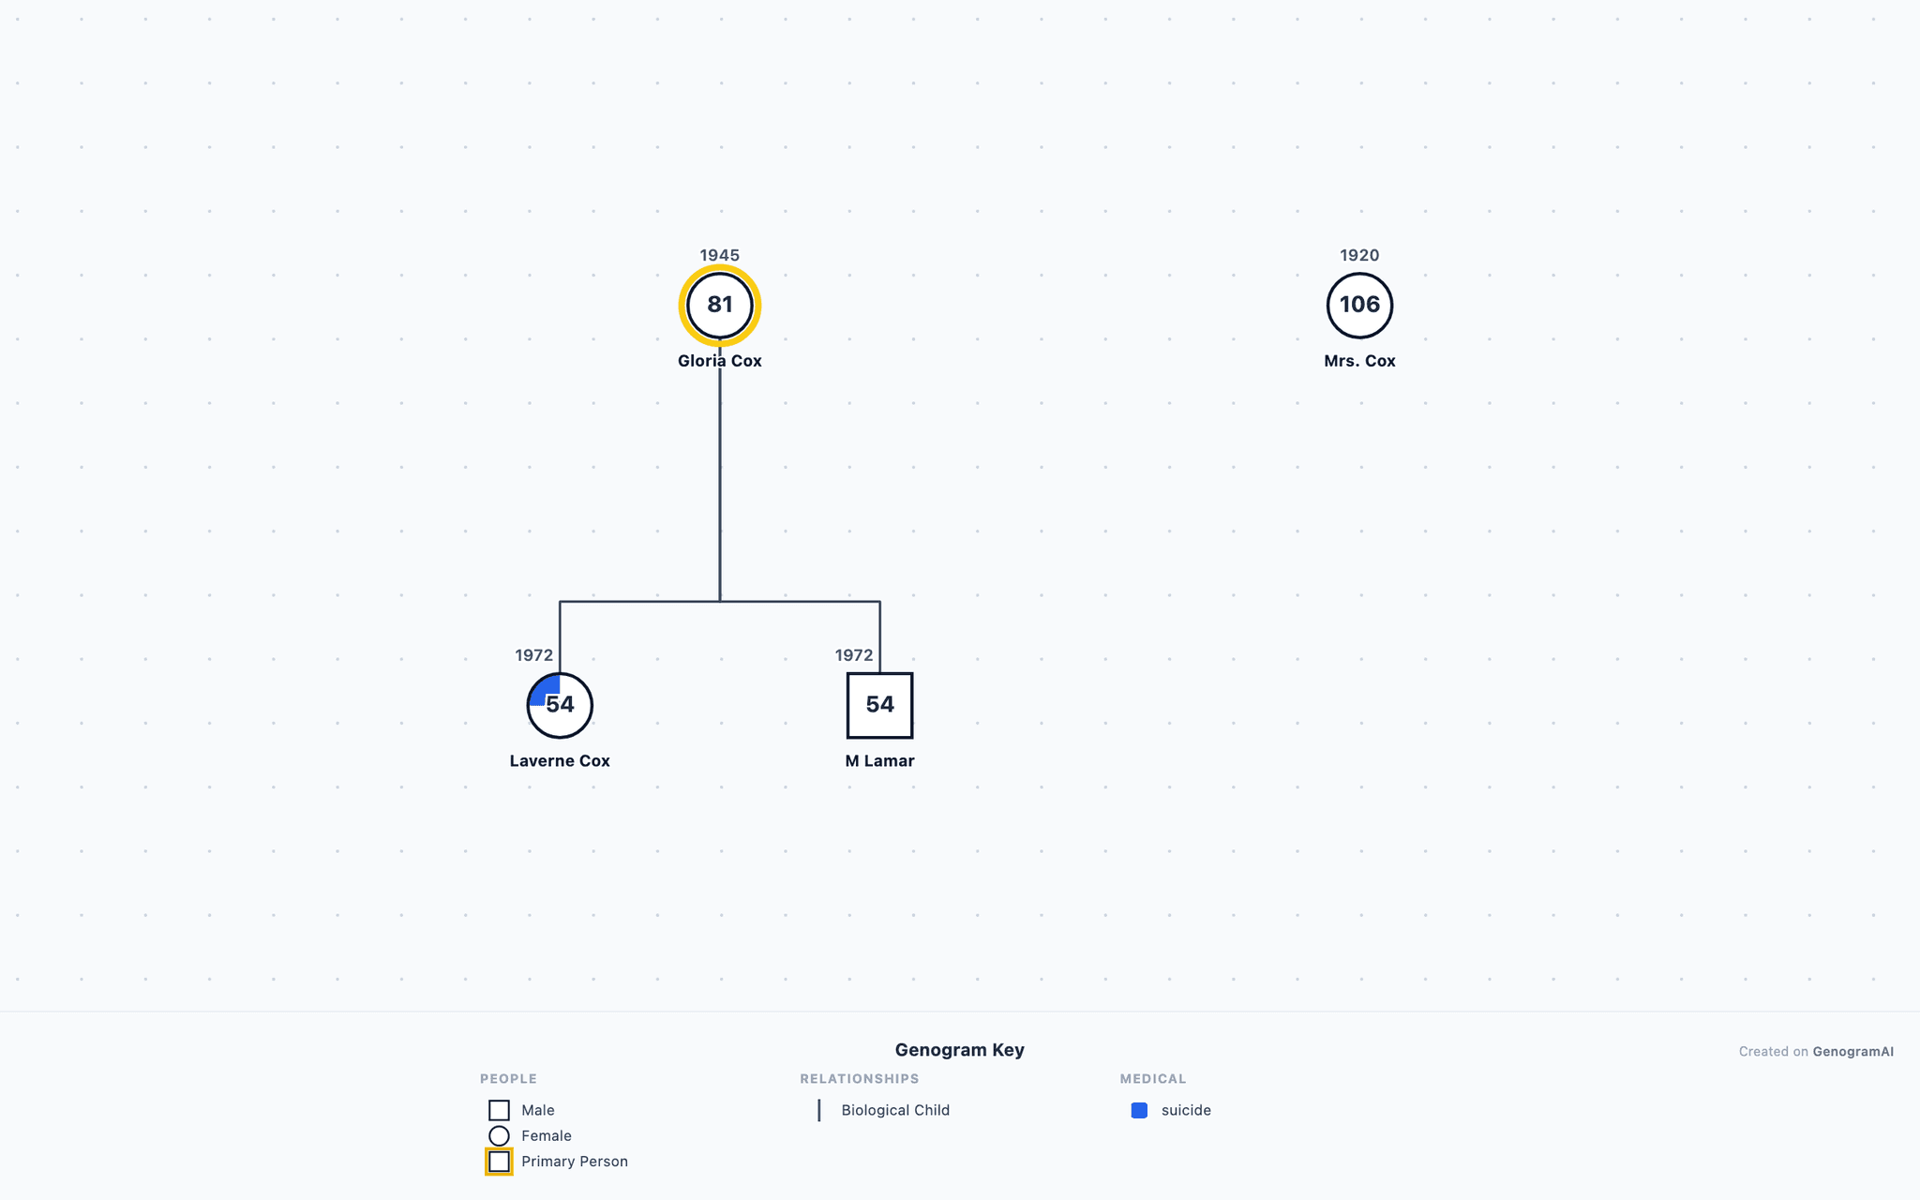The width and height of the screenshot is (1920, 1200).
Task: Click the blue suicide color swatch
Action: (x=1139, y=1110)
